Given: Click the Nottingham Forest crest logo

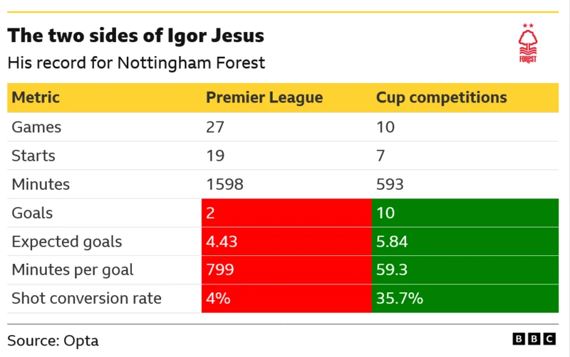Looking at the screenshot, I should [x=528, y=44].
